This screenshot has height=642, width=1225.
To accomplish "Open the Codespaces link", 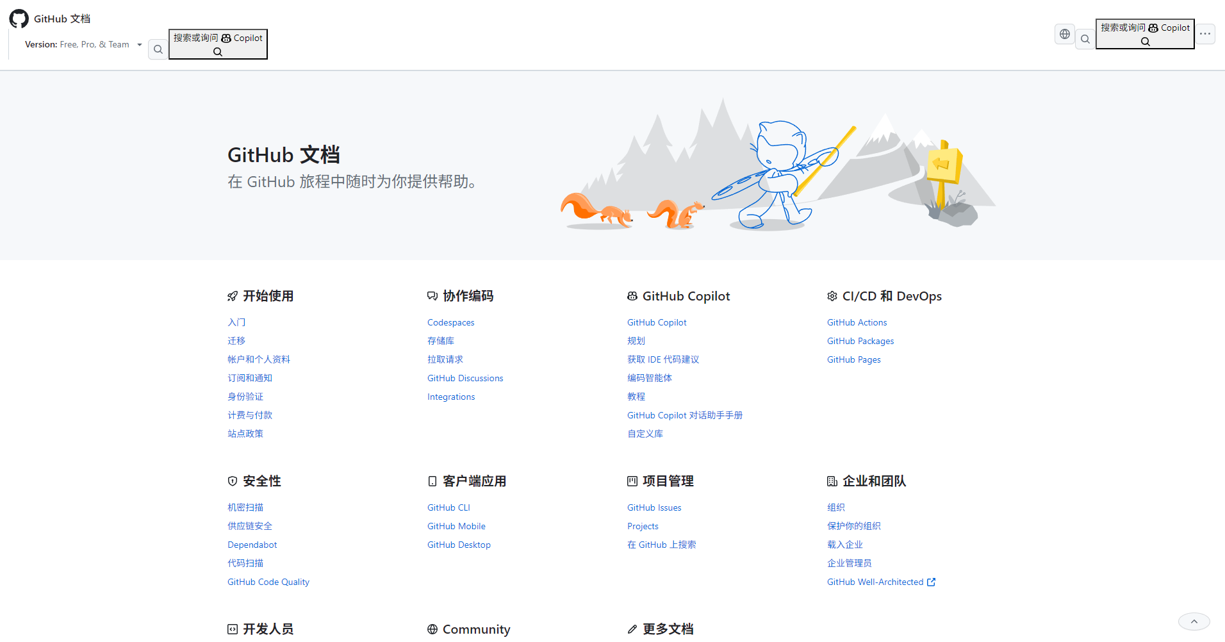I will pos(450,322).
